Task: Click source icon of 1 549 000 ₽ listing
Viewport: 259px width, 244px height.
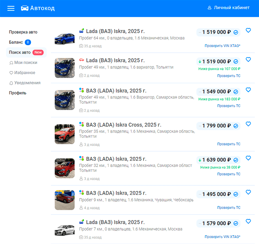Action: click(82, 90)
